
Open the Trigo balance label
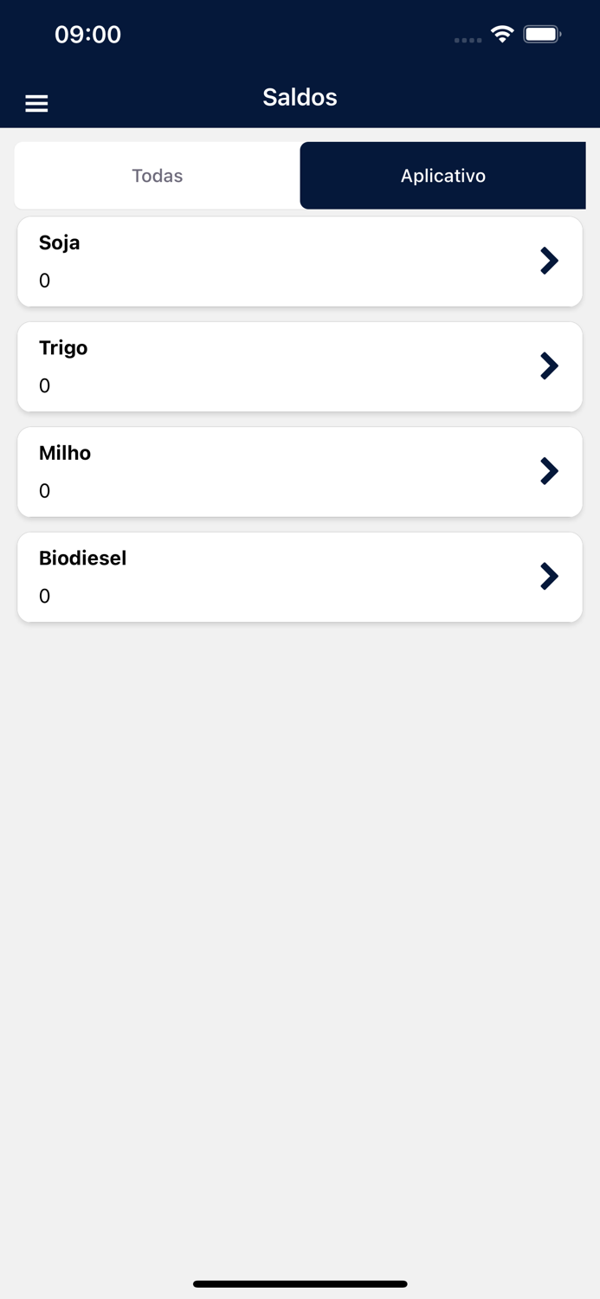point(63,348)
